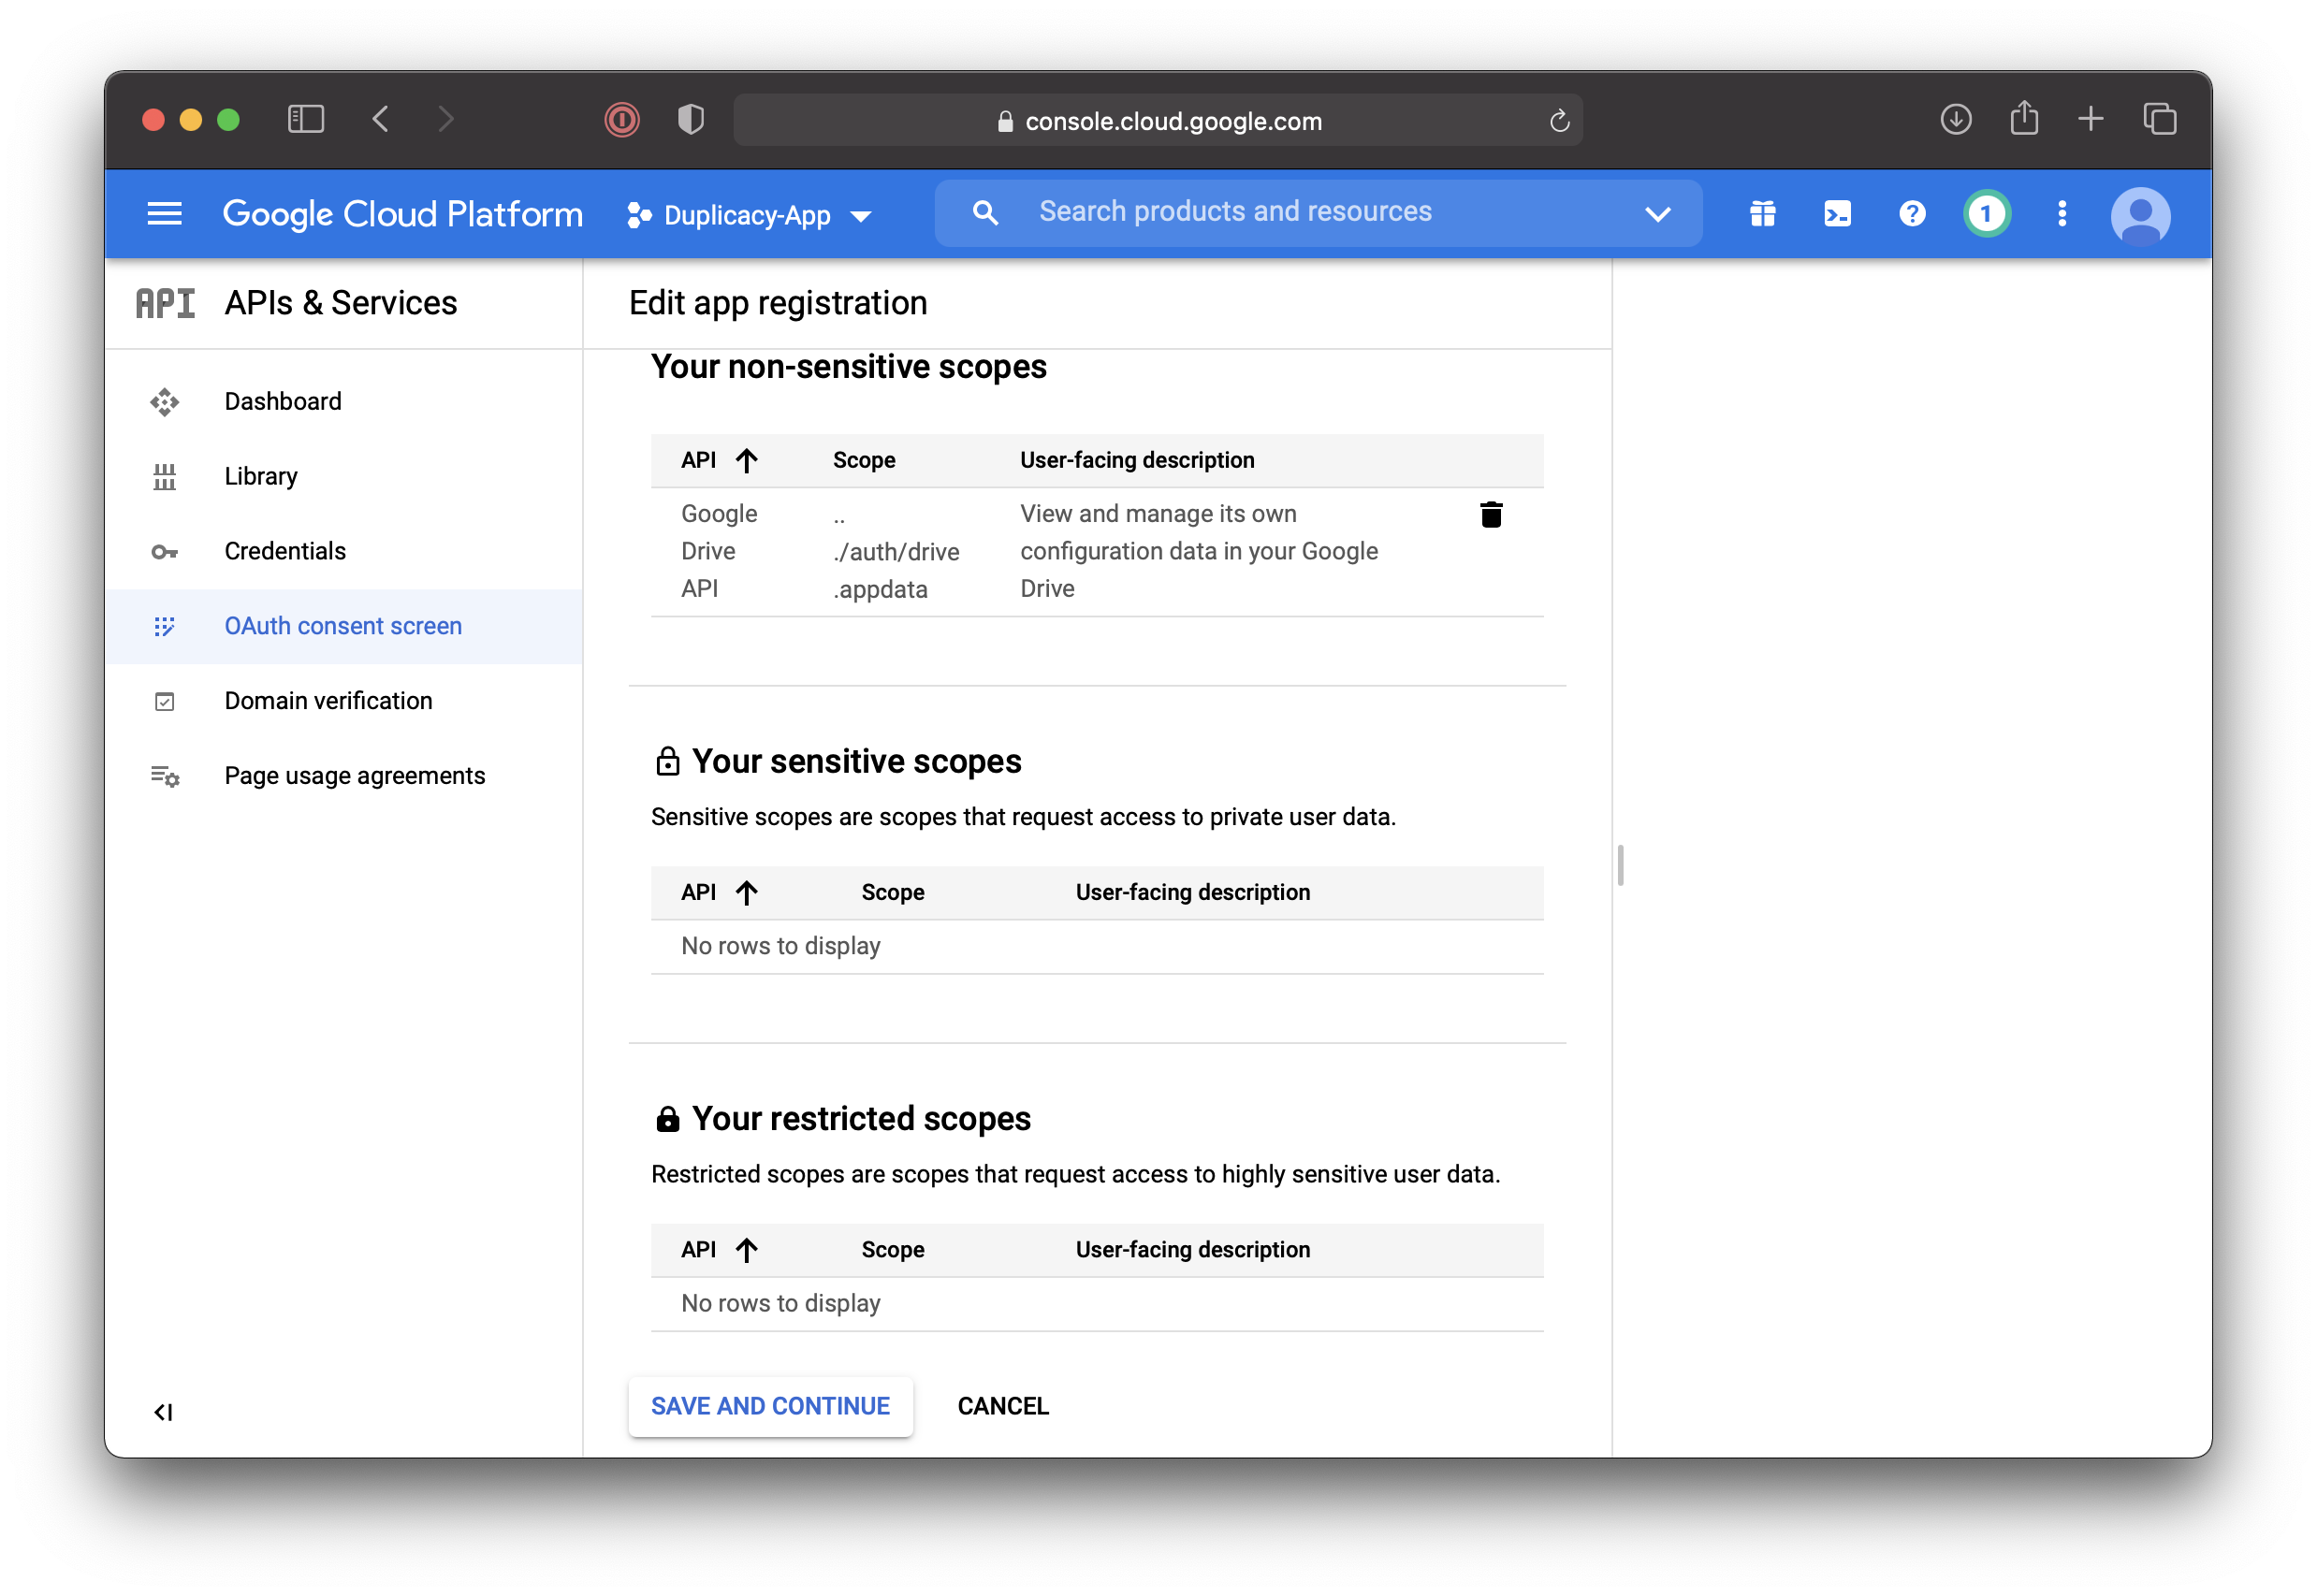The height and width of the screenshot is (1596, 2317).
Task: Sort sensitive scopes by API column
Action: 746,892
